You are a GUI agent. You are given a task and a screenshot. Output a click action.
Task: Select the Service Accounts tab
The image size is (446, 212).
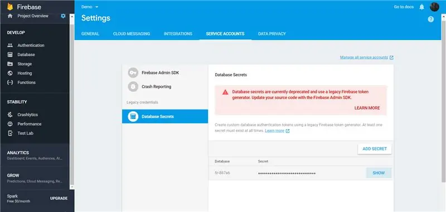pyautogui.click(x=225, y=34)
